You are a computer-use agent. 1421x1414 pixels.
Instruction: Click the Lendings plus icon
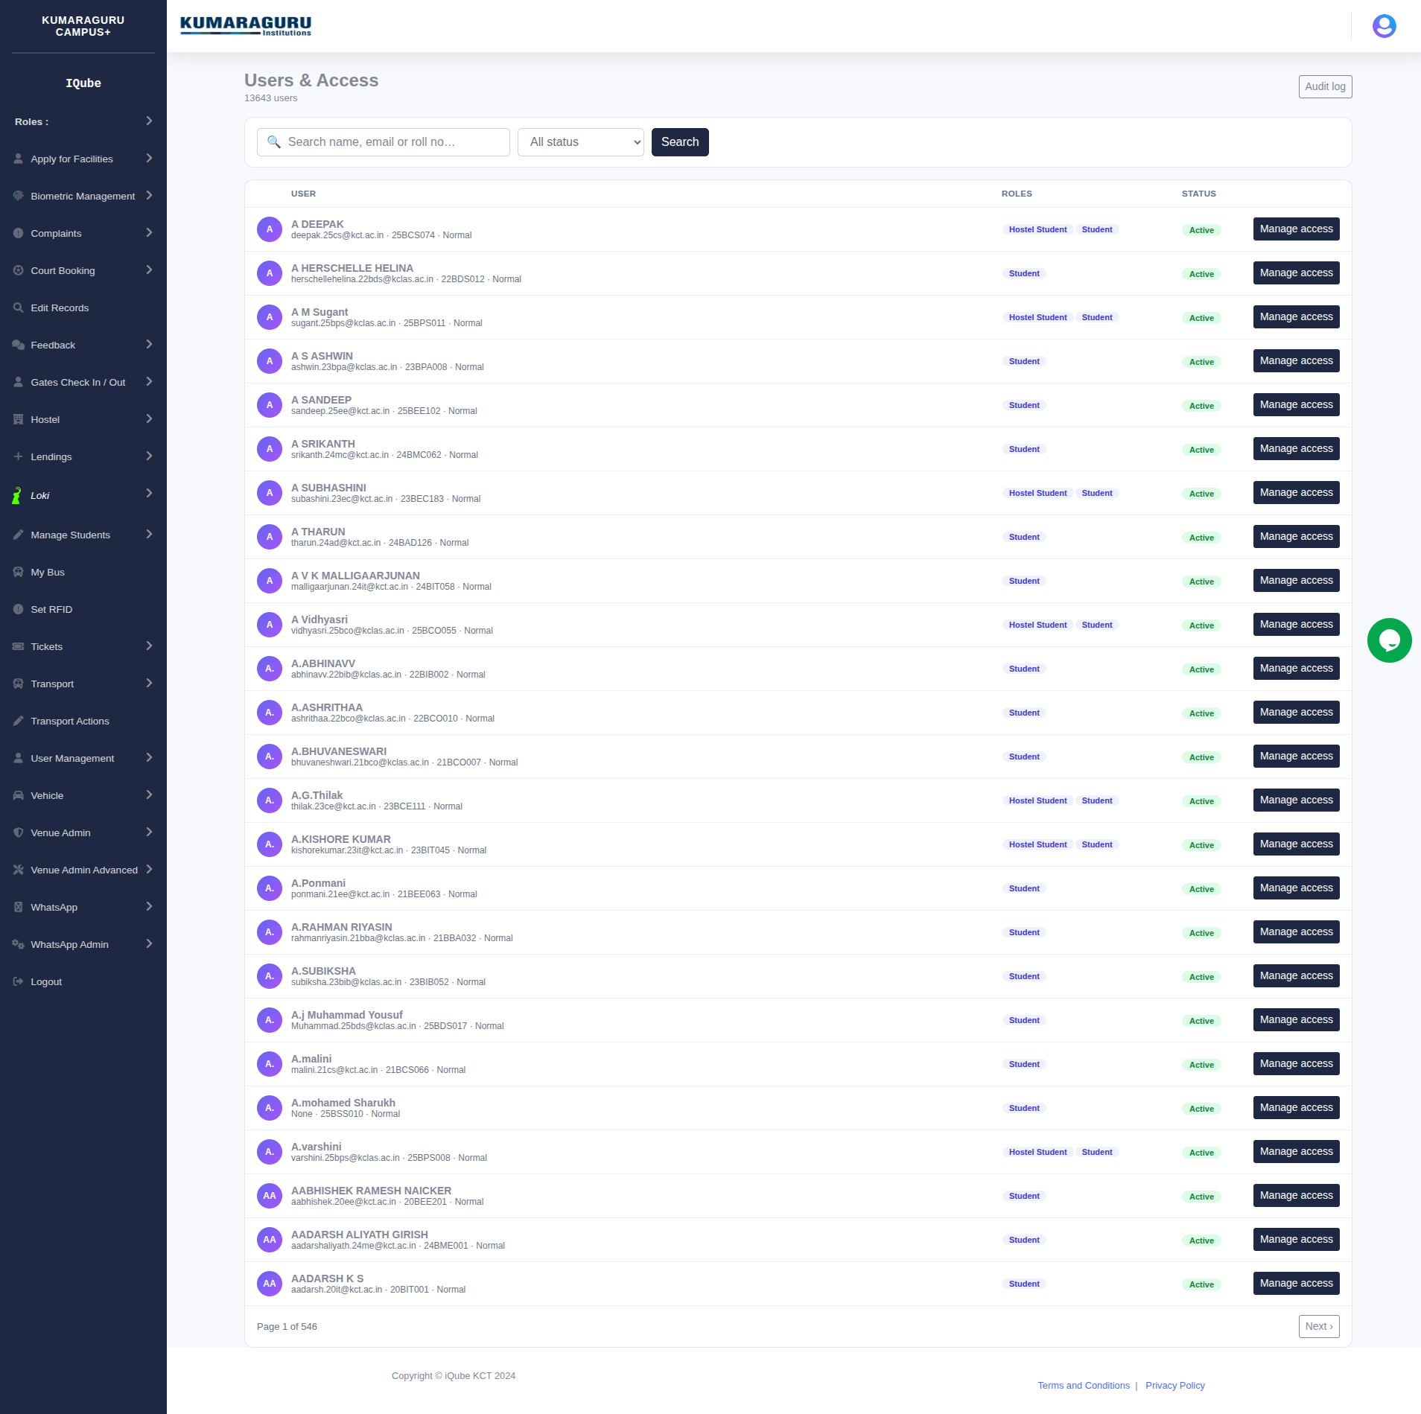click(x=19, y=456)
